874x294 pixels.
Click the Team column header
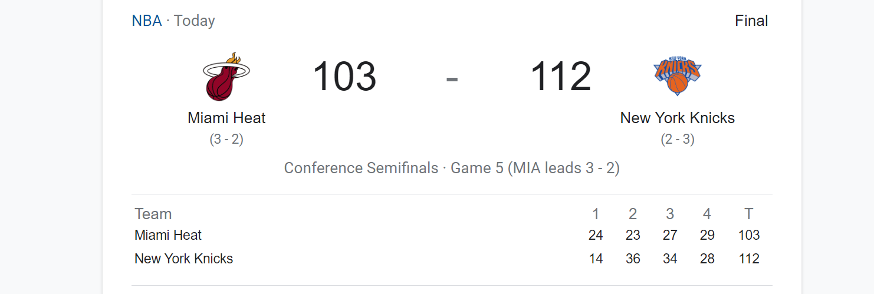pyautogui.click(x=153, y=214)
